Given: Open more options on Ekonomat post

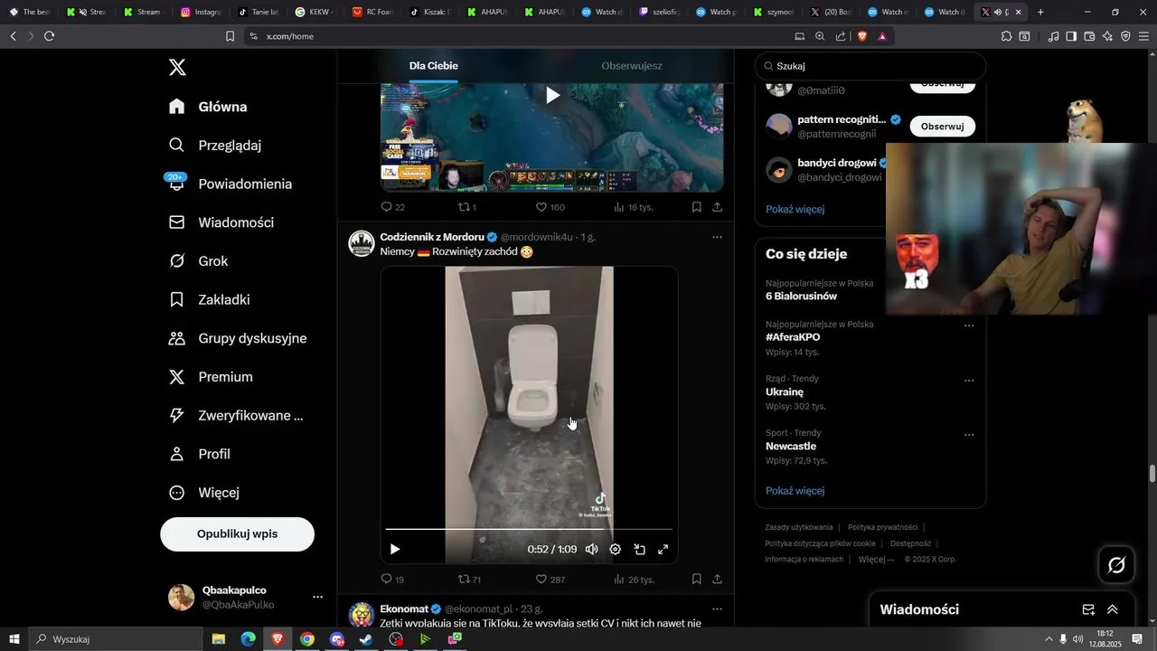Looking at the screenshot, I should click(x=717, y=609).
